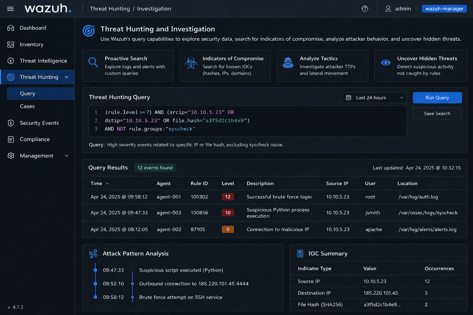Screen dimensions: 473x315
Task: Click the admin user profile icon
Action: 388,9
